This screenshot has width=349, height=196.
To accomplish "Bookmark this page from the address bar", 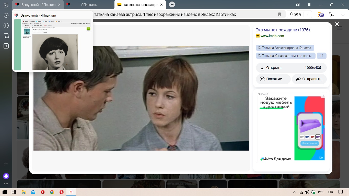I will point(280,14).
